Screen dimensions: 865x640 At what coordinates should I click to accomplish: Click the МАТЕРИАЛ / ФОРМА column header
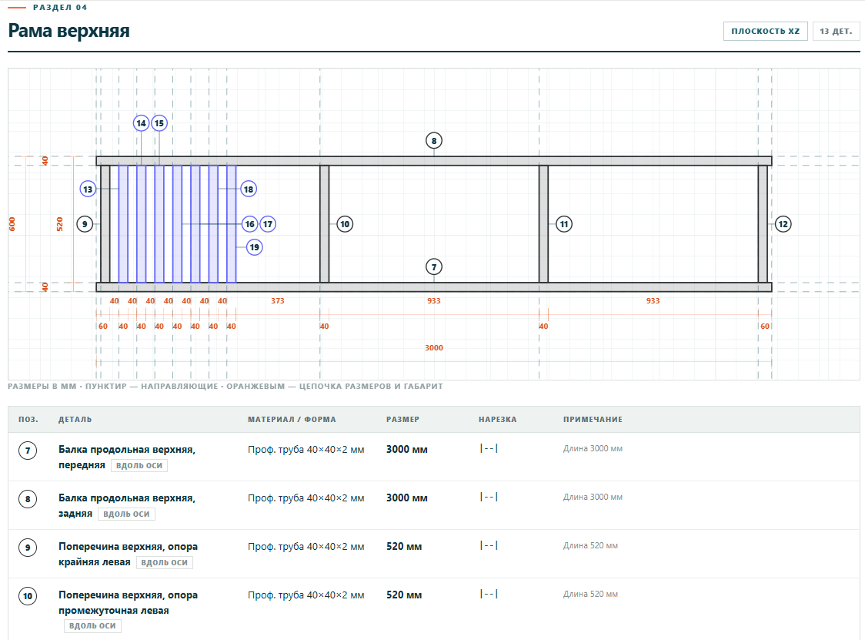pyautogui.click(x=292, y=420)
